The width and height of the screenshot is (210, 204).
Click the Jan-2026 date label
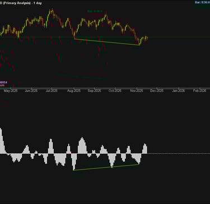tap(179, 91)
